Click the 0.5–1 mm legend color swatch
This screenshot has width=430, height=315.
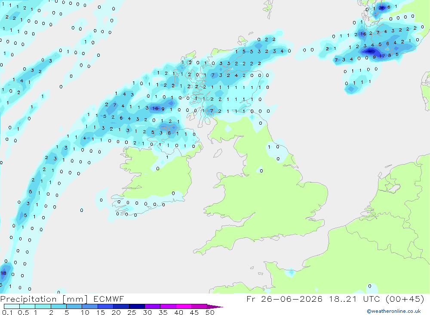coord(28,306)
